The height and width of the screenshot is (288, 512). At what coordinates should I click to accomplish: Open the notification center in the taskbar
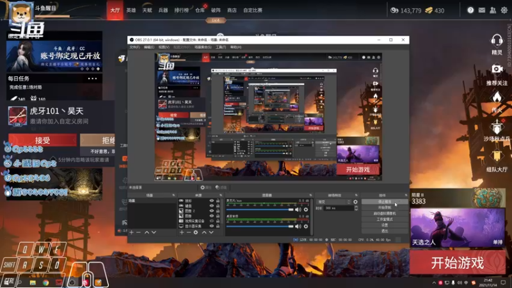503,282
